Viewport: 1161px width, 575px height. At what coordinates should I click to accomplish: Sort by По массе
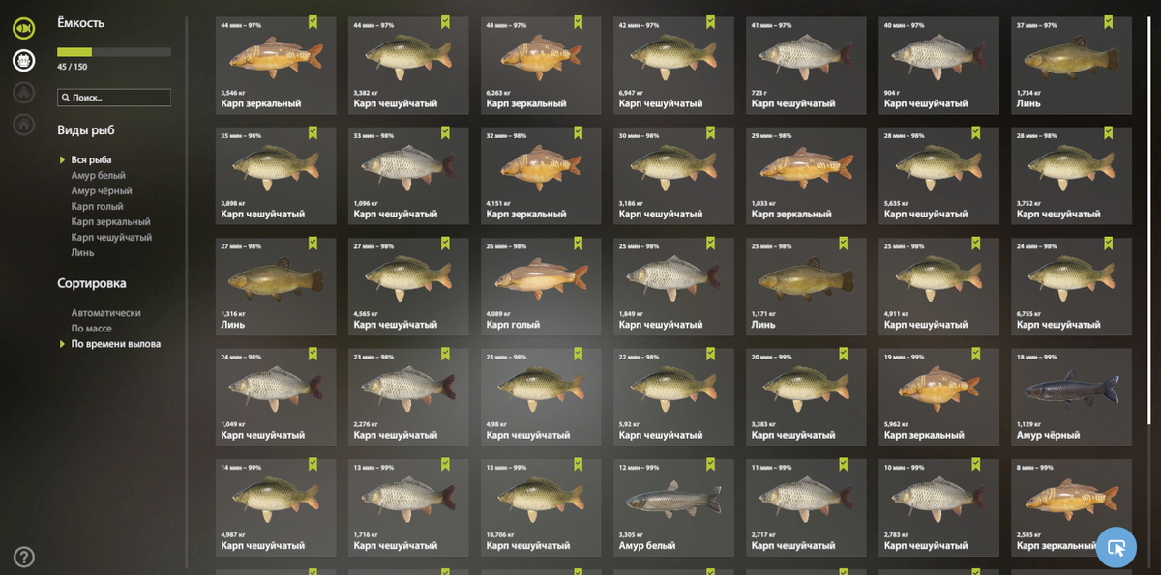(x=91, y=329)
